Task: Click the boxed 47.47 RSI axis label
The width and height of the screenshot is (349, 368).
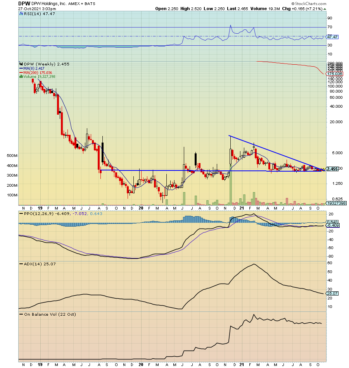Action: (332, 37)
